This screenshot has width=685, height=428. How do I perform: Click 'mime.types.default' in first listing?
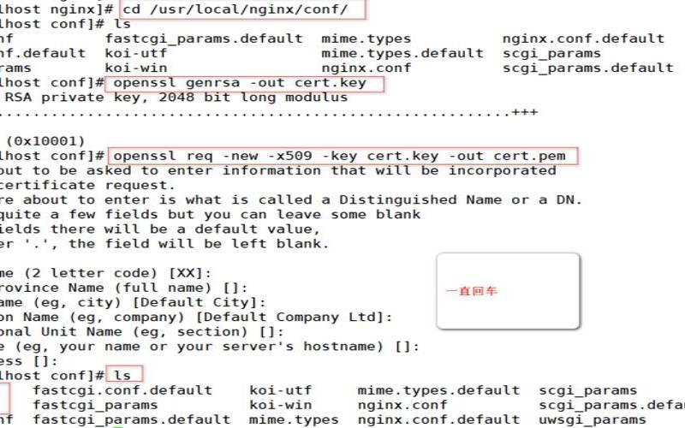[402, 53]
